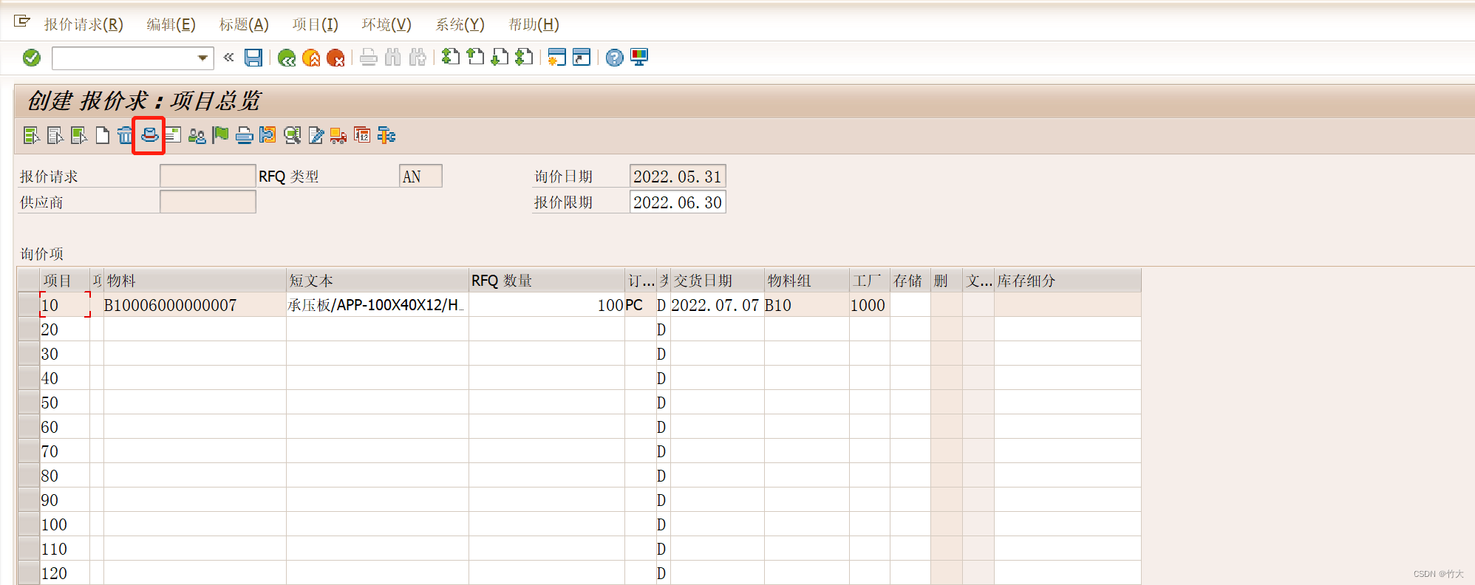Collapse the command field with double-chevron icon
This screenshot has width=1475, height=585.
[x=229, y=57]
